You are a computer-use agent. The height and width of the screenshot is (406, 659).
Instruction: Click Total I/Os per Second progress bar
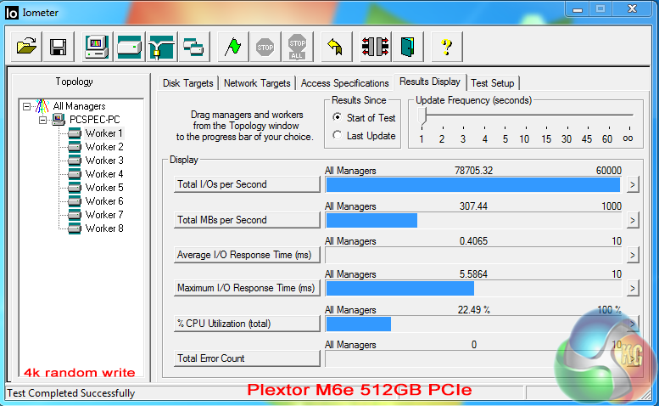click(473, 184)
